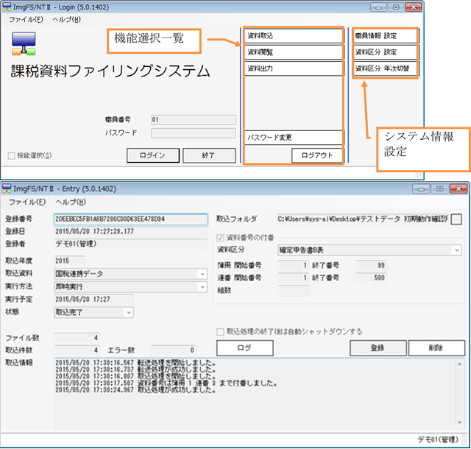Click the 簿冊 開始番号 field
The width and height of the screenshot is (471, 449).
[x=293, y=266]
